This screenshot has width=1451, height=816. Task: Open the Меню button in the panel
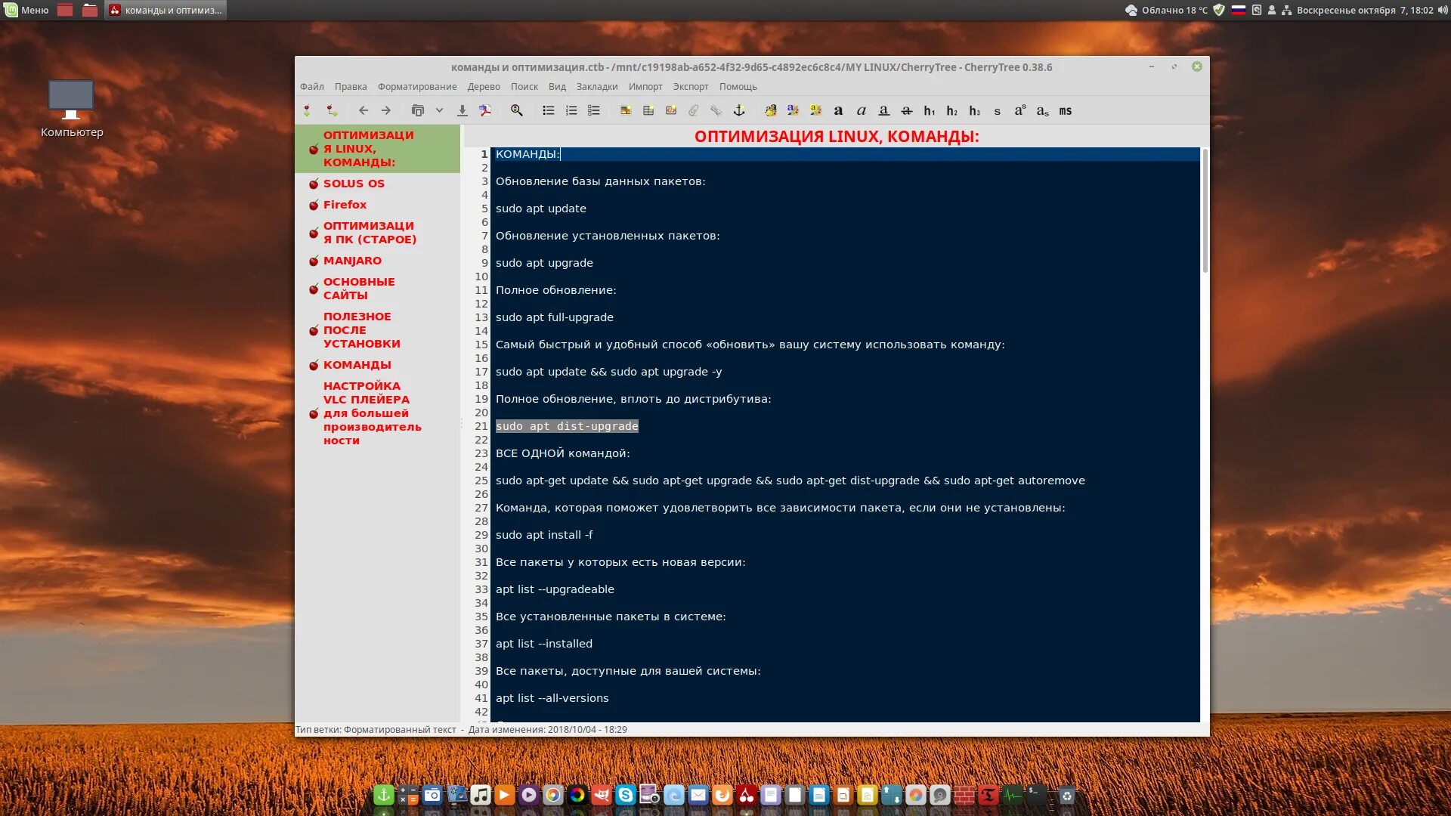(26, 10)
